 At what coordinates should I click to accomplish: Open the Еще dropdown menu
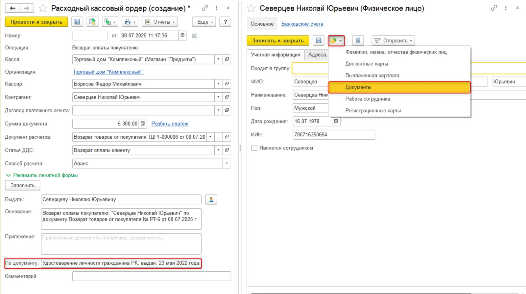click(x=204, y=22)
